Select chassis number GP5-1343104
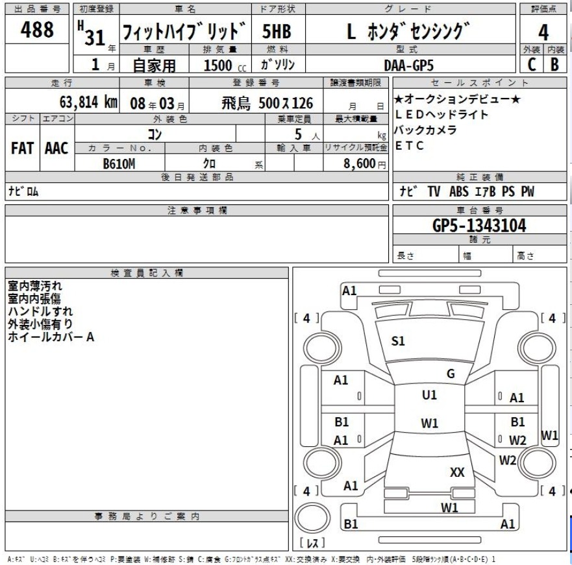Screen dimensions: 572x565 (479, 226)
